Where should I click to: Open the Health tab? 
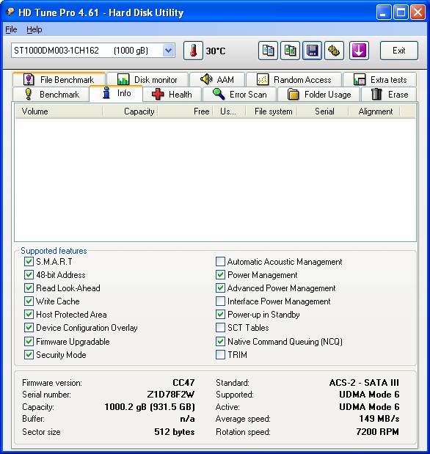point(172,95)
